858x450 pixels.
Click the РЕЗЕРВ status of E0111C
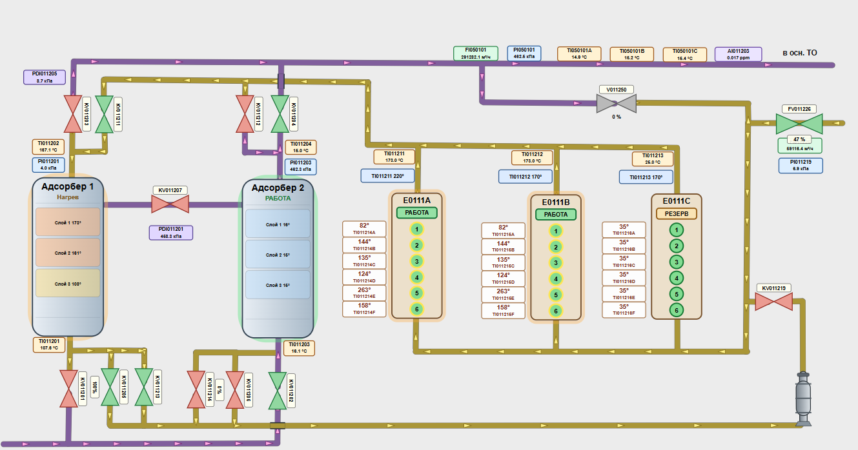[676, 213]
